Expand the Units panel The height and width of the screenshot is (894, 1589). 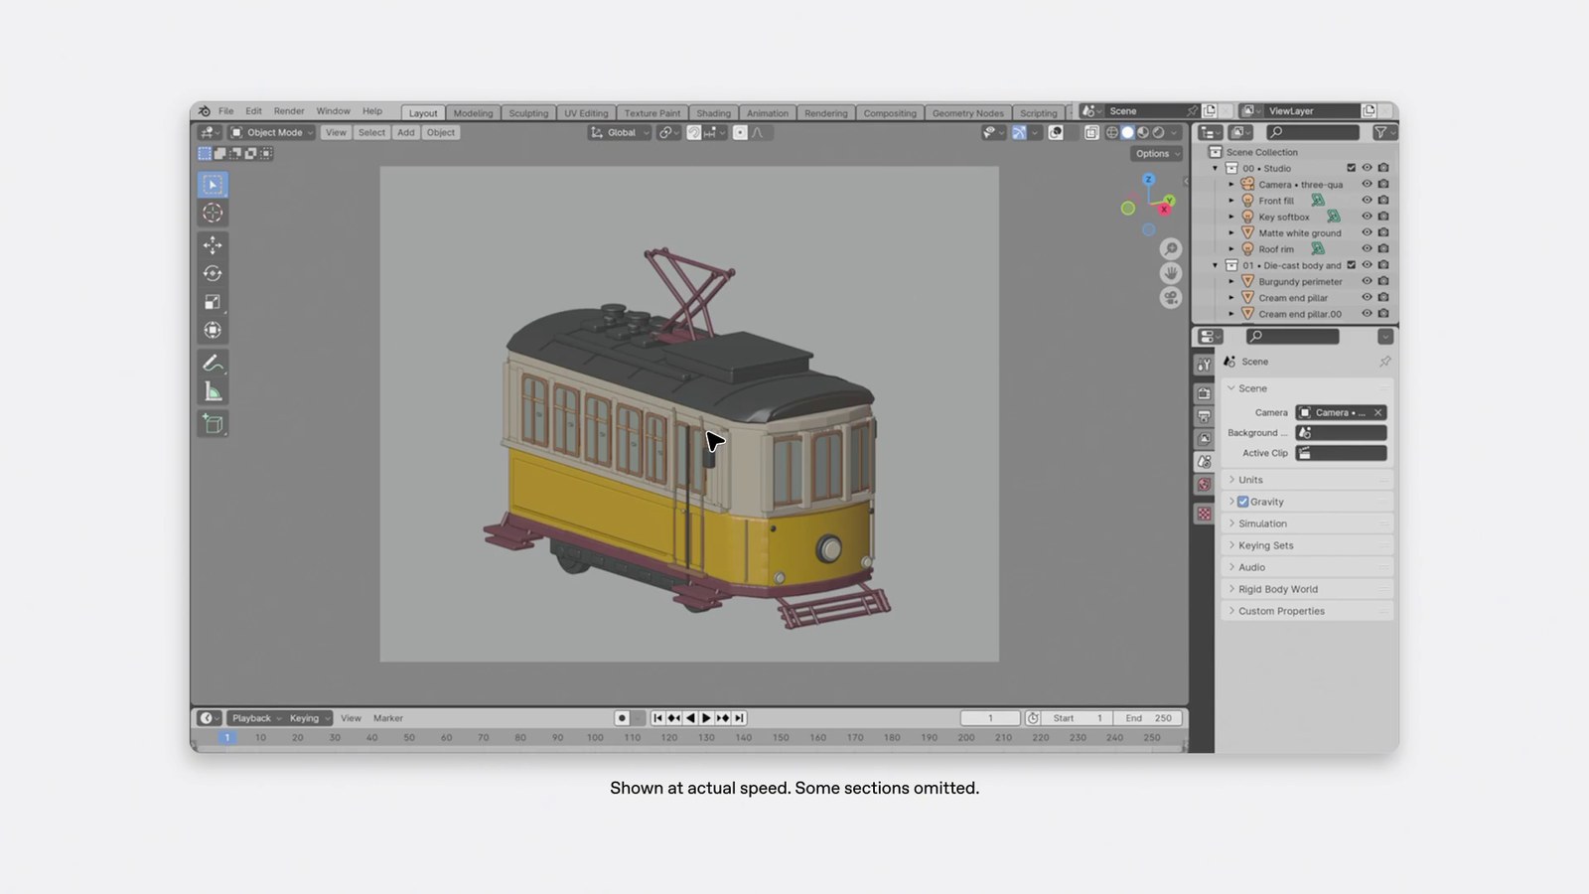(1307, 480)
